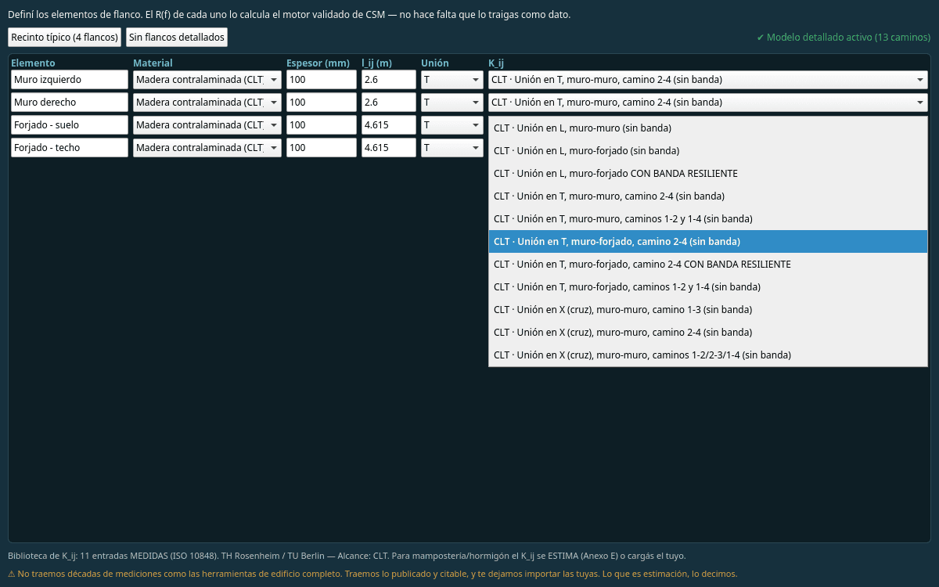Screen dimensions: 939x587
Task: Open the K_ij dropdown in the Muro derecho row
Action: click(708, 103)
